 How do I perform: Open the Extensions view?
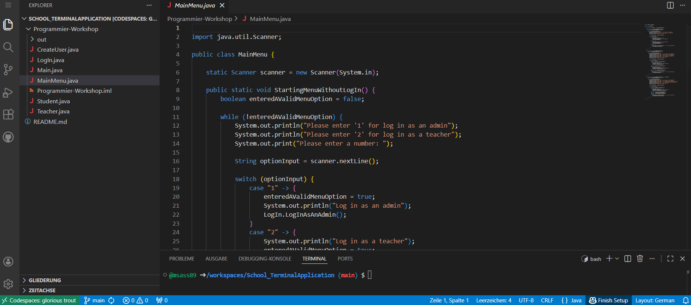point(8,115)
